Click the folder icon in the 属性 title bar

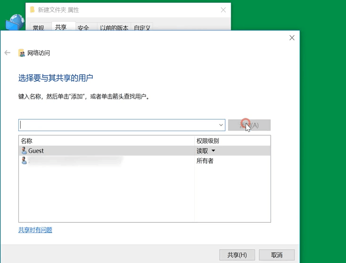32,10
